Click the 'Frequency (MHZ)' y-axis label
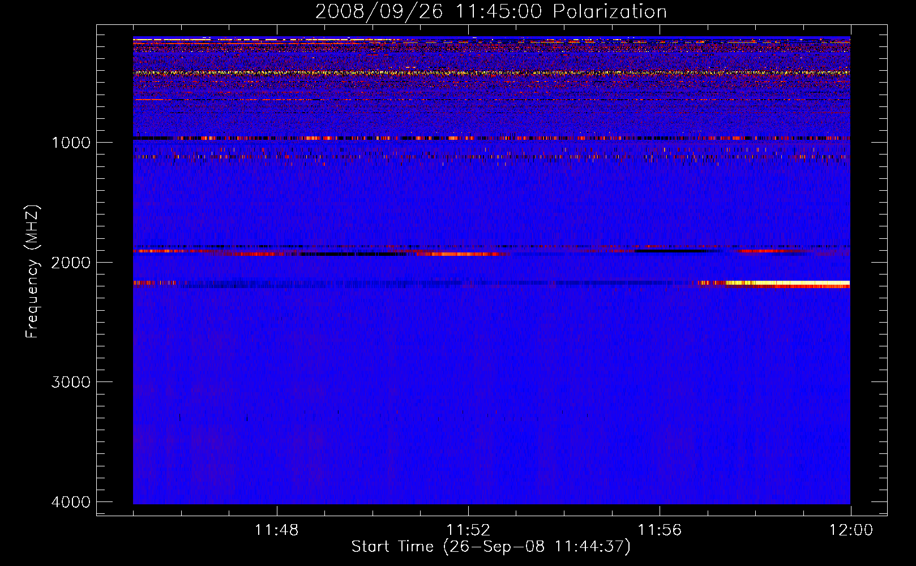916x566 pixels. pyautogui.click(x=33, y=272)
